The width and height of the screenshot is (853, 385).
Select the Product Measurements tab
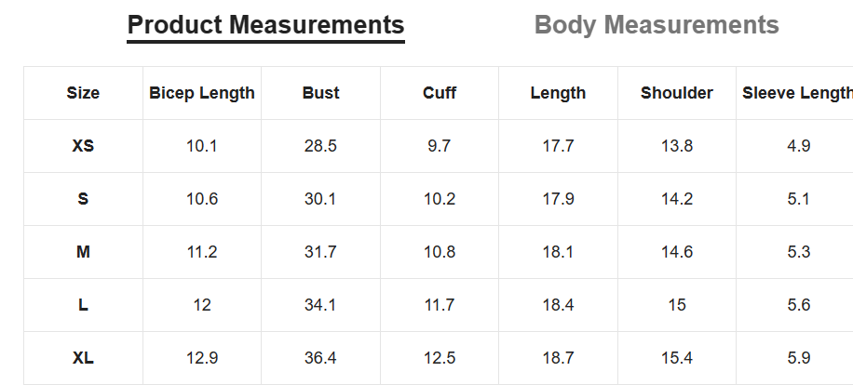point(266,25)
